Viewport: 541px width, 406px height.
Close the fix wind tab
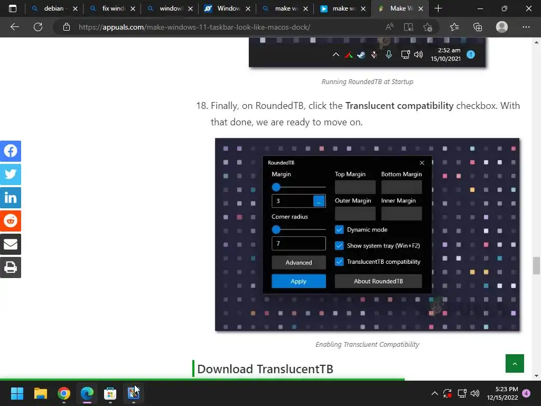tap(133, 8)
